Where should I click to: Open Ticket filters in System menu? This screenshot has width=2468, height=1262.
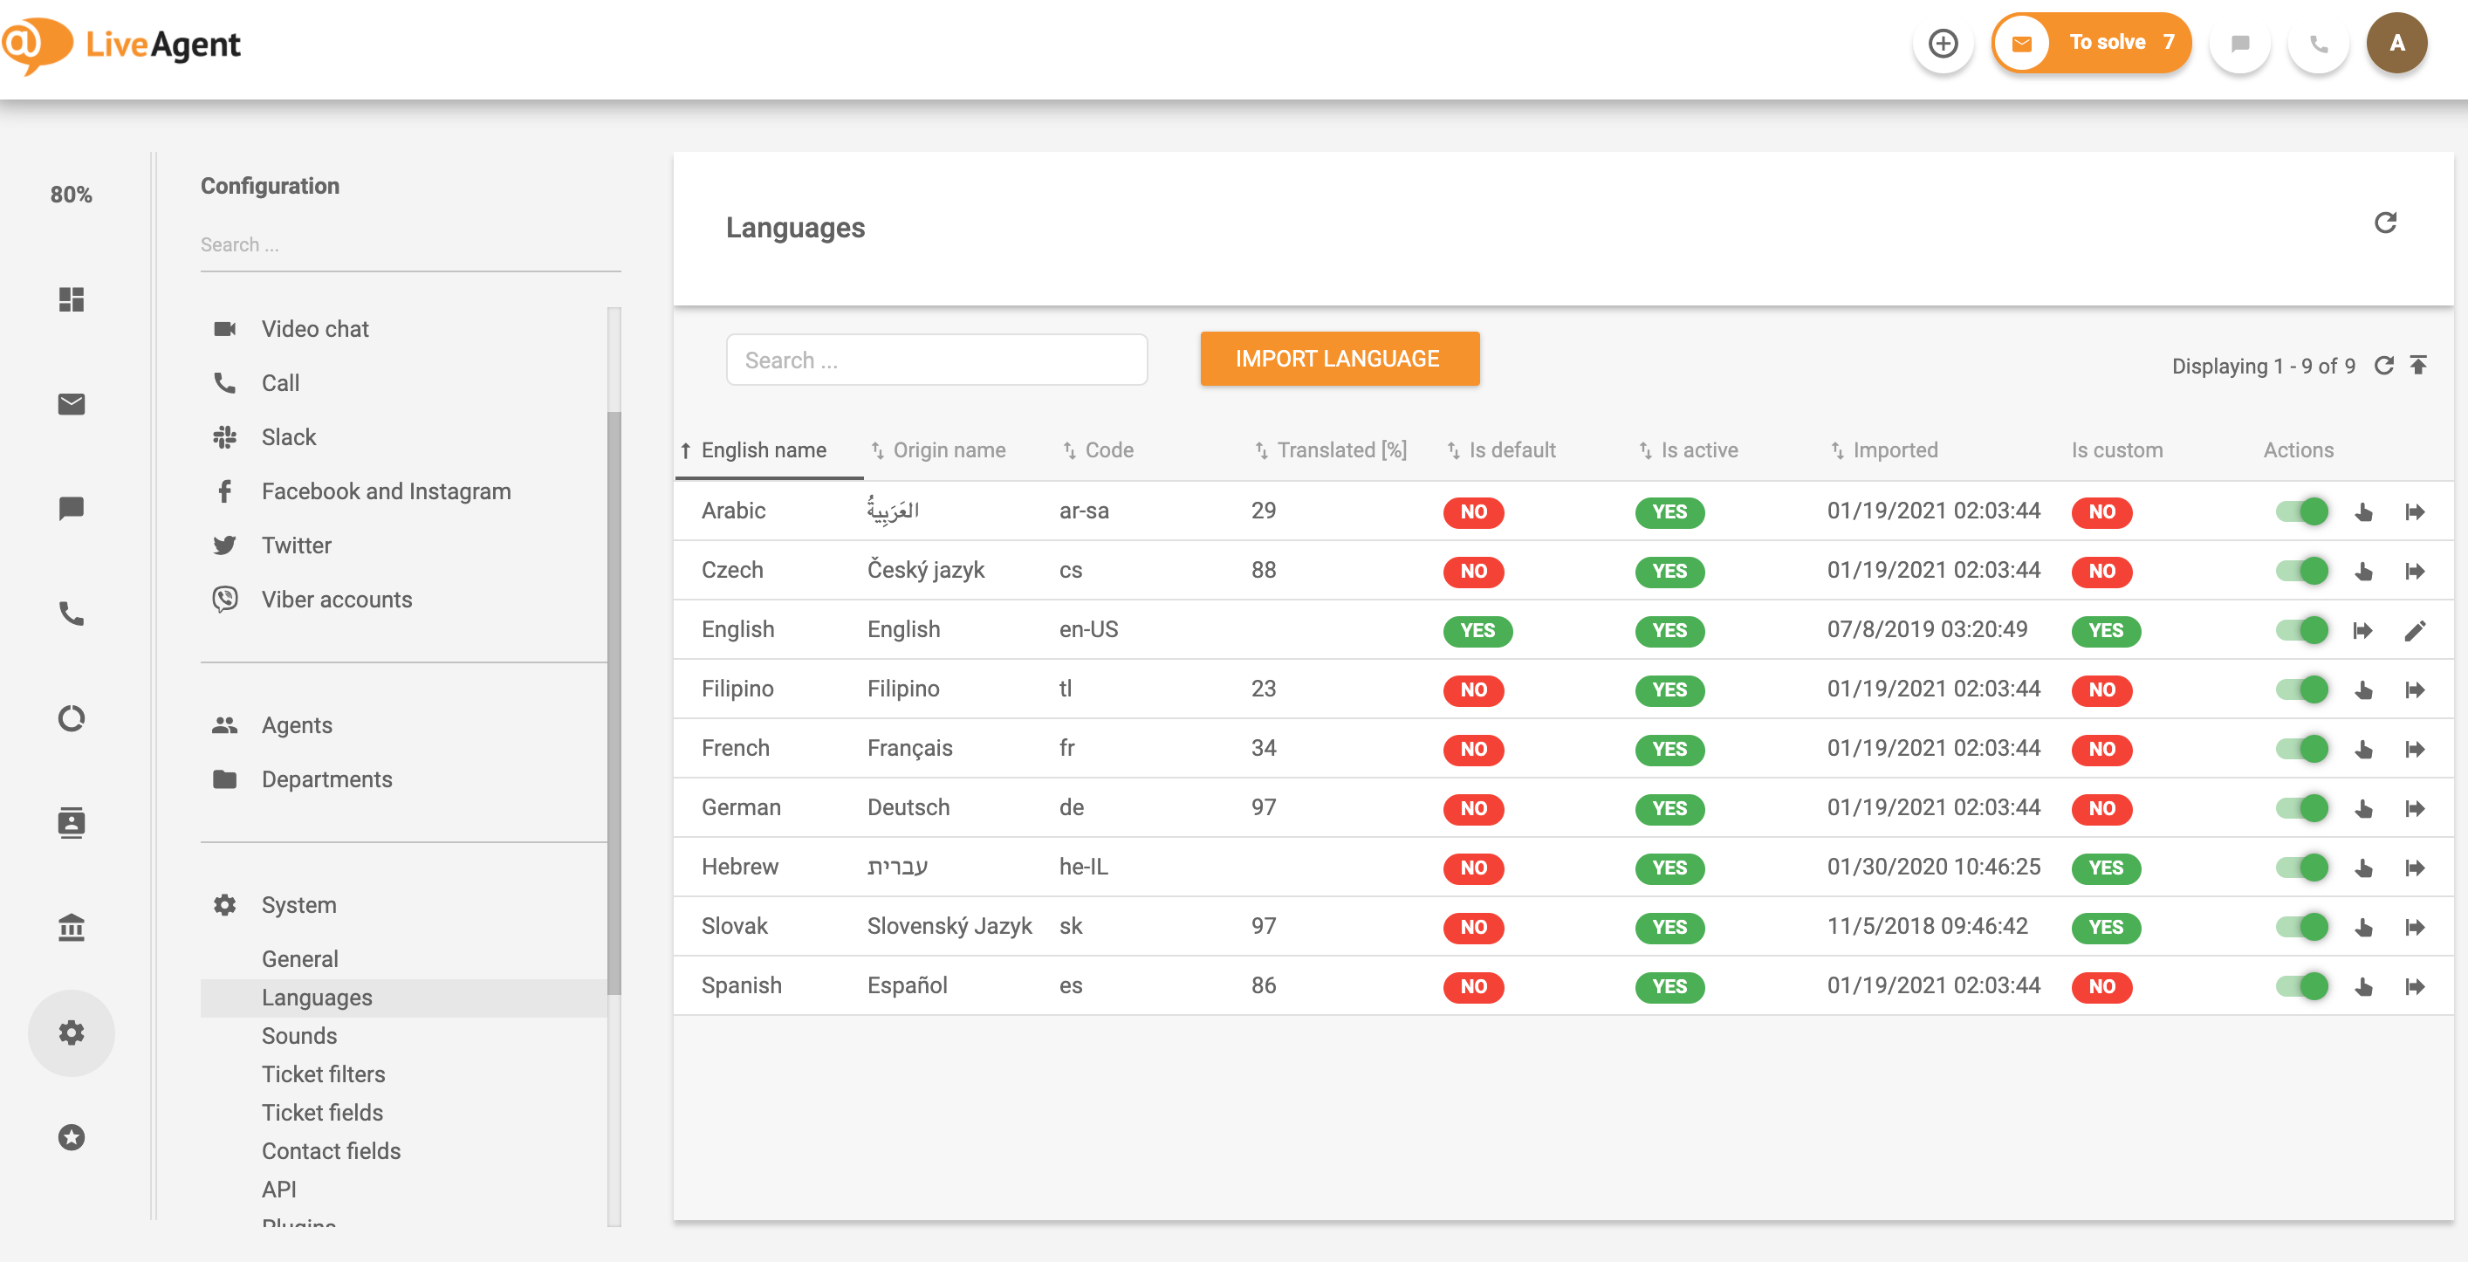[x=323, y=1074]
